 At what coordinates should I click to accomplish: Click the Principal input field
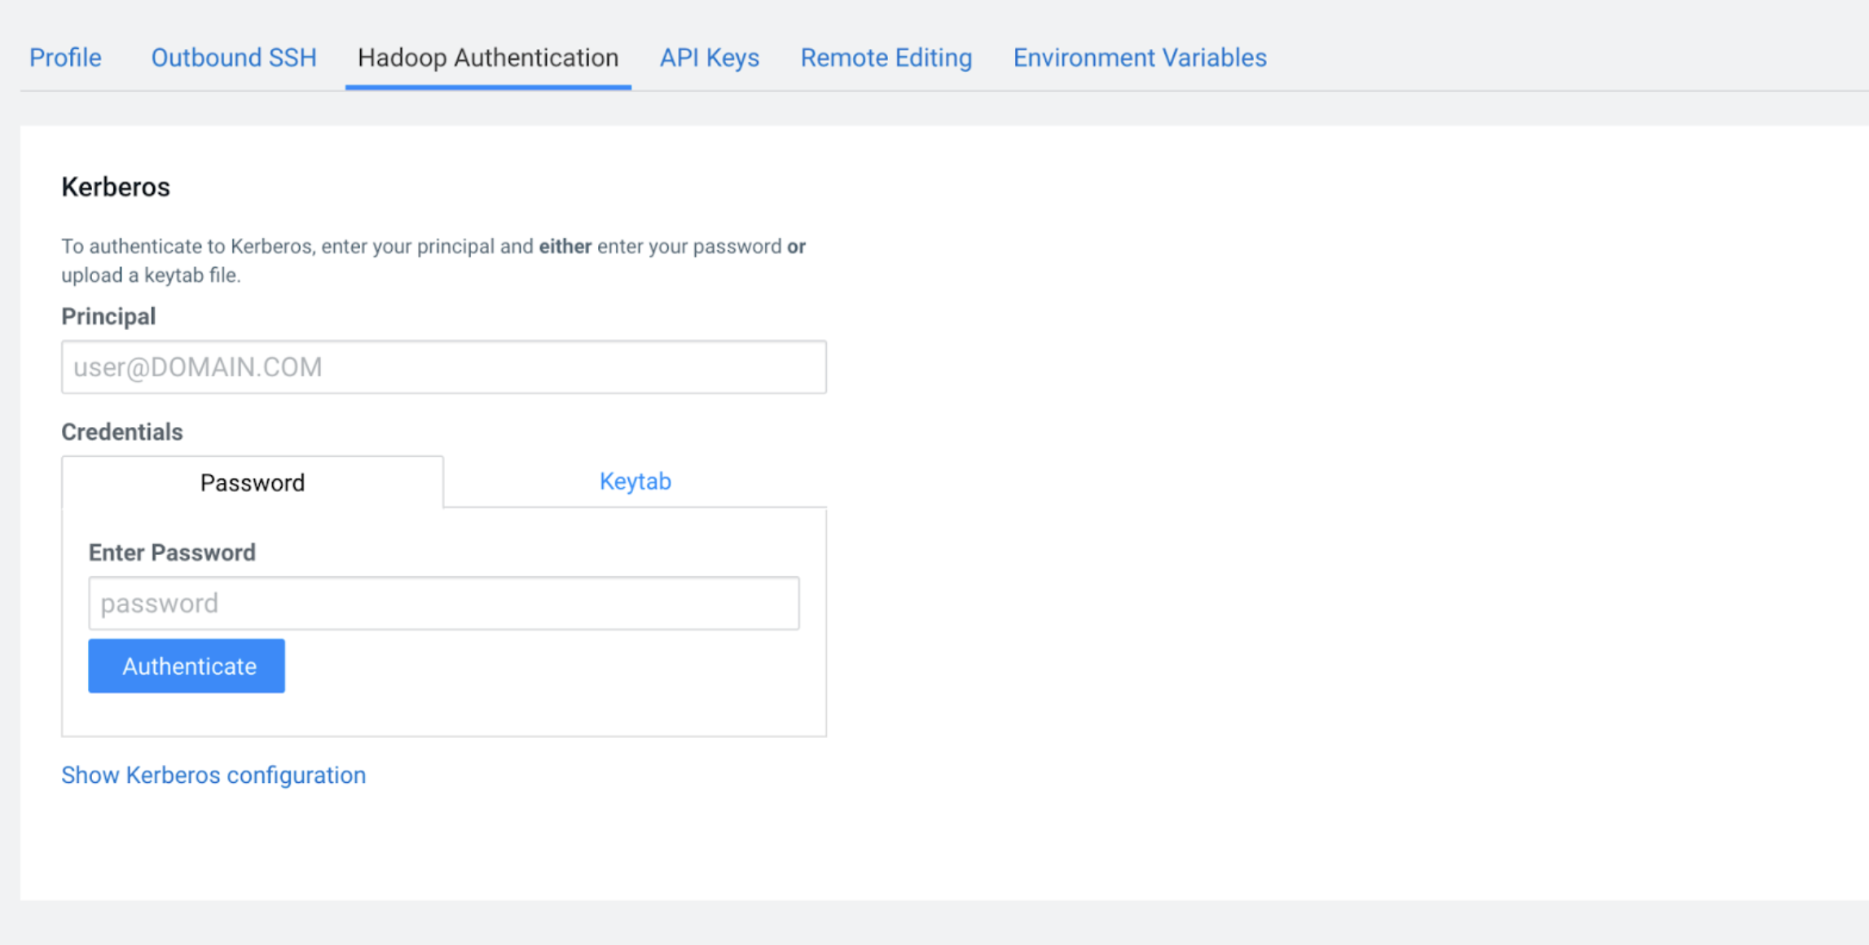tap(443, 367)
